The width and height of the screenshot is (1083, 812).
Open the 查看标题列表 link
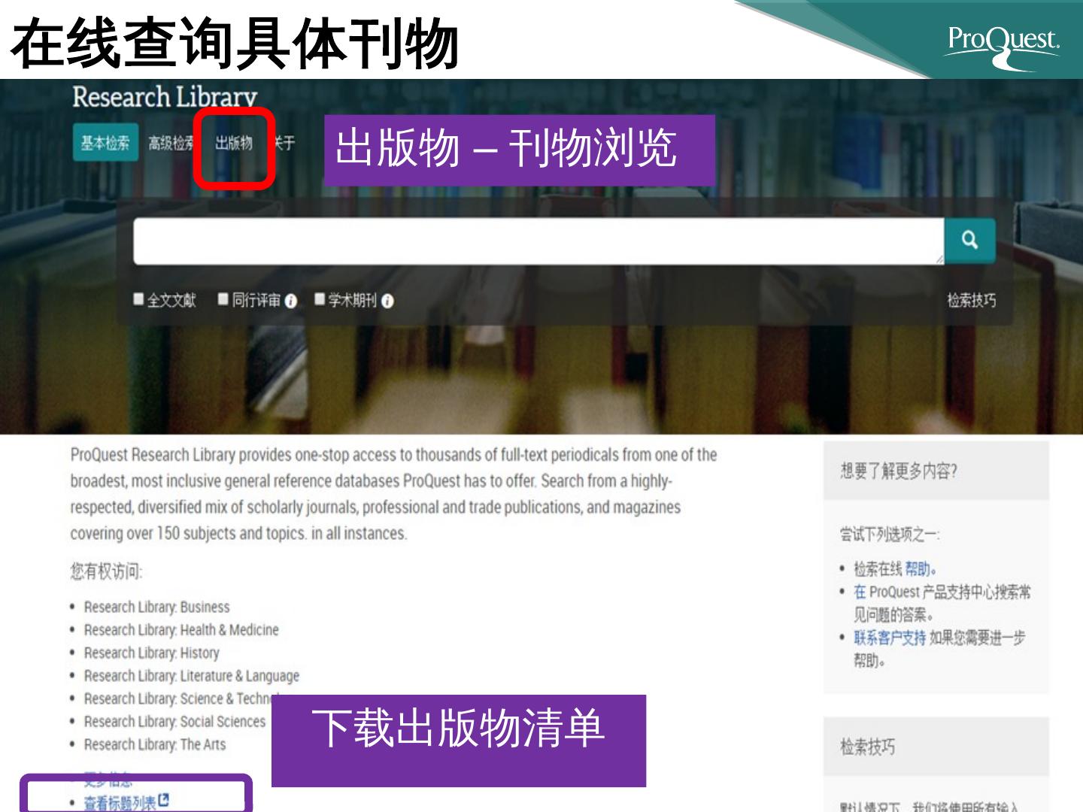pos(120,803)
